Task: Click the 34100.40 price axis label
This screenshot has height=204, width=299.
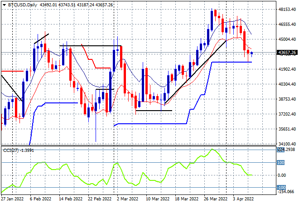Action: point(287,144)
